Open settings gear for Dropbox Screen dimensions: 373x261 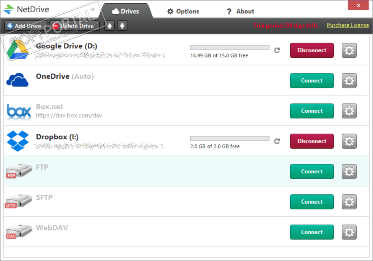tap(349, 141)
